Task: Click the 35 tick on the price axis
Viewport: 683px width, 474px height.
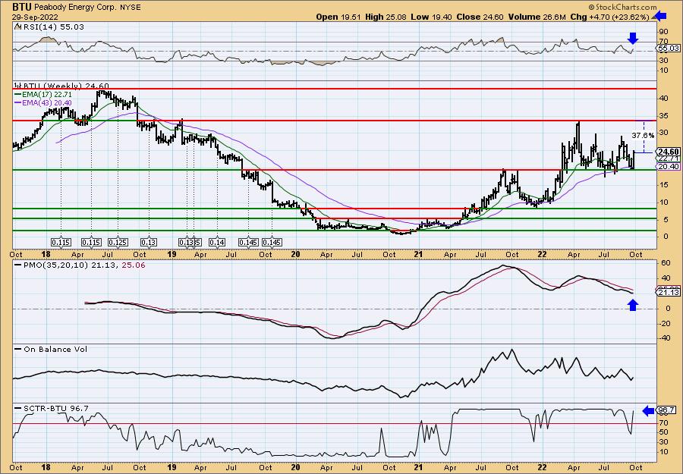Action: (x=663, y=116)
